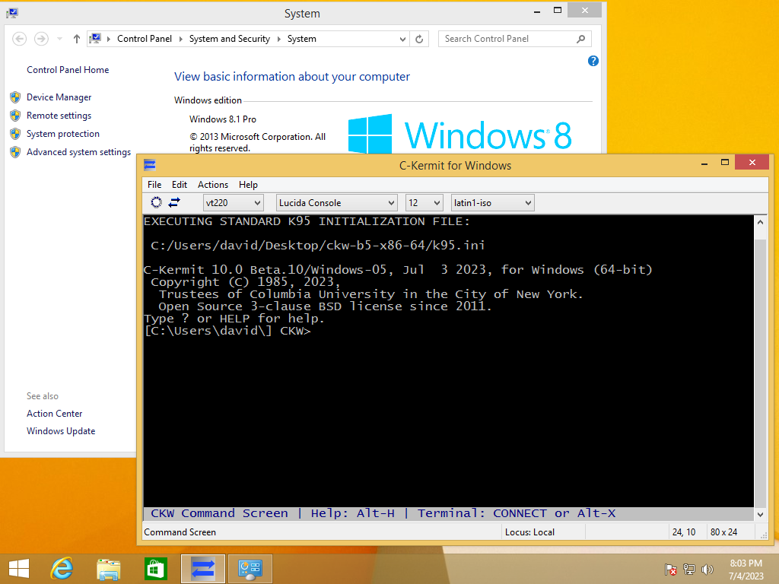Click '24, 10' cursor position in status bar
This screenshot has height=584, width=779.
pyautogui.click(x=684, y=532)
